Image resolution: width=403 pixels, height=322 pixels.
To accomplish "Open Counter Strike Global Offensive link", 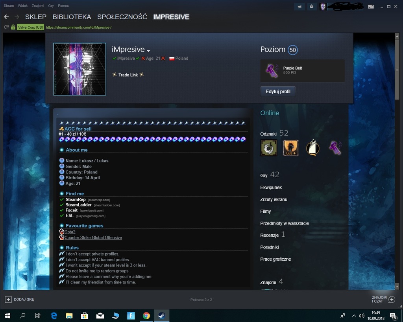I will click(x=93, y=237).
